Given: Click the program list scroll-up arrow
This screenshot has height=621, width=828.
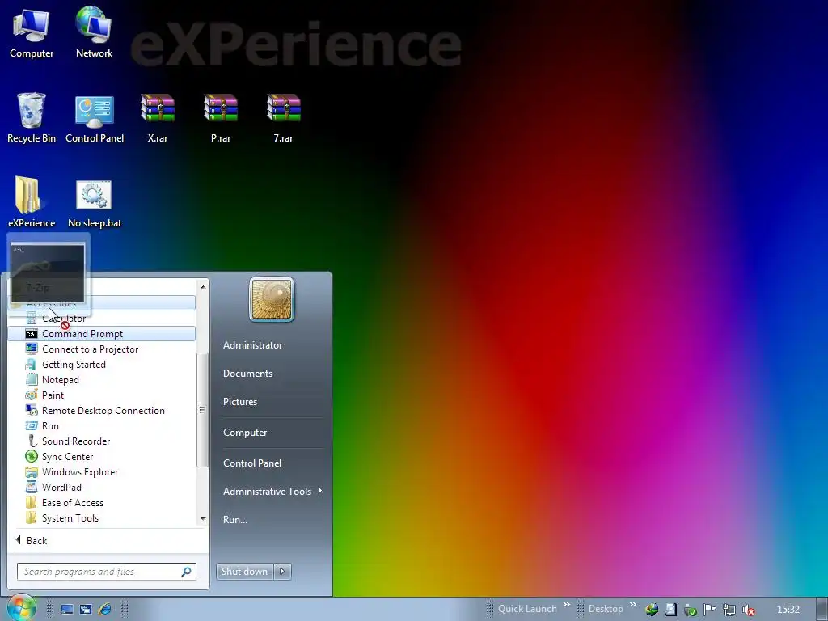Looking at the screenshot, I should point(203,287).
